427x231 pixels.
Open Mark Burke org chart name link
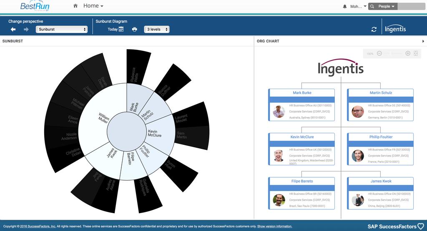(x=302, y=93)
